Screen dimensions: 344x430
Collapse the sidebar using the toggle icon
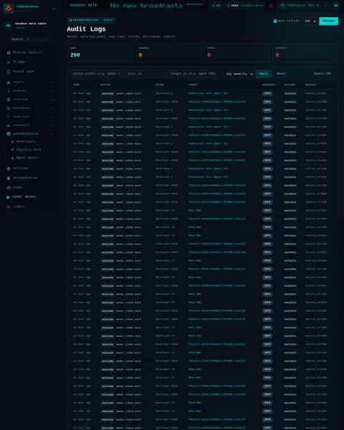(x=54, y=9)
